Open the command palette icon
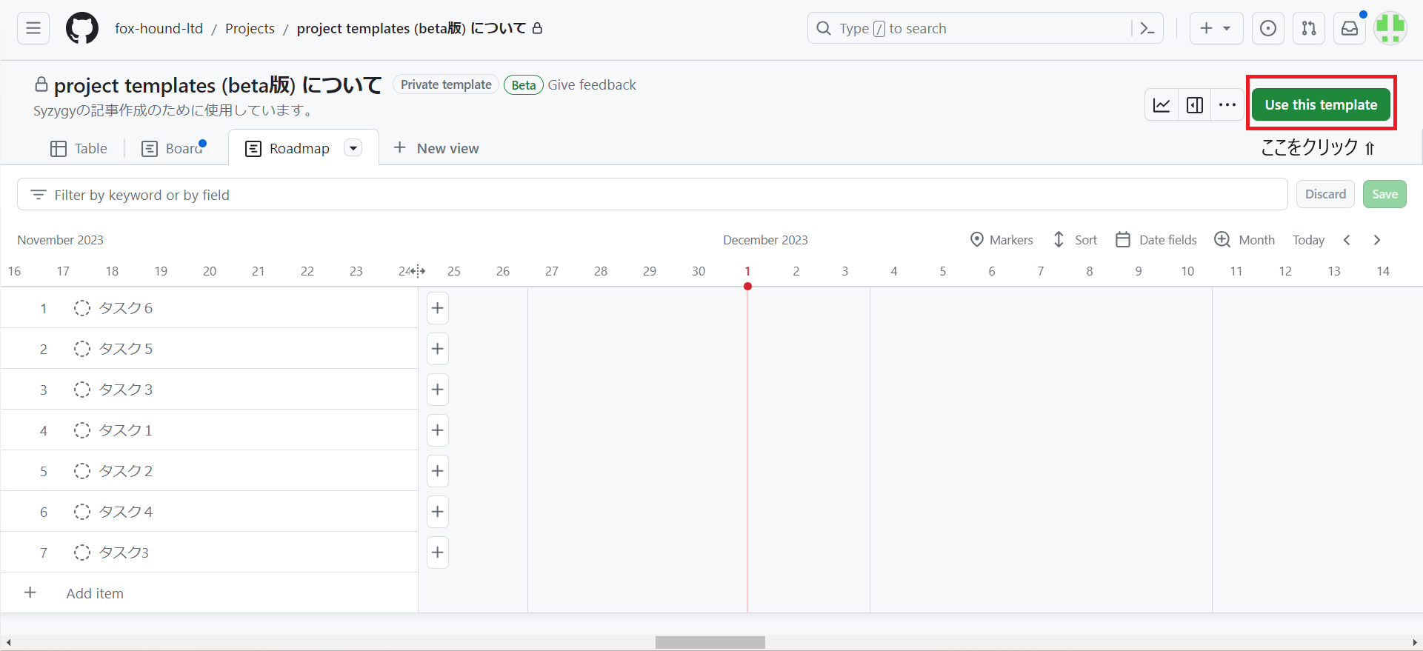 1147,28
